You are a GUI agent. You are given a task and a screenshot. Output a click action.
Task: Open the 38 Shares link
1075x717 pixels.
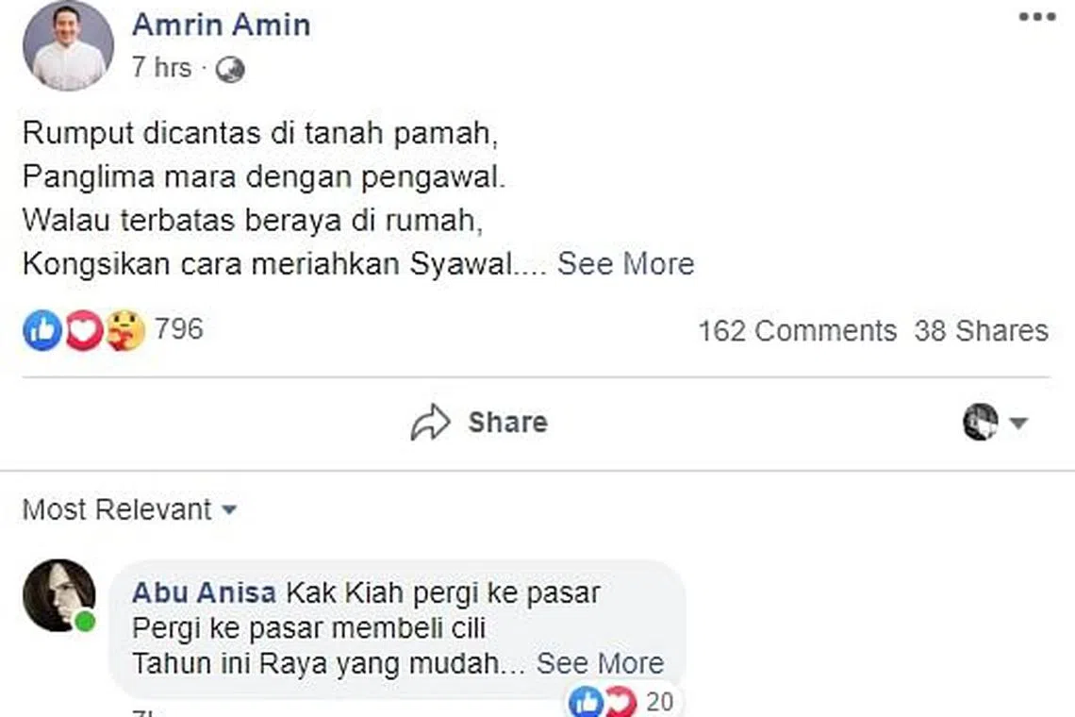(x=981, y=331)
